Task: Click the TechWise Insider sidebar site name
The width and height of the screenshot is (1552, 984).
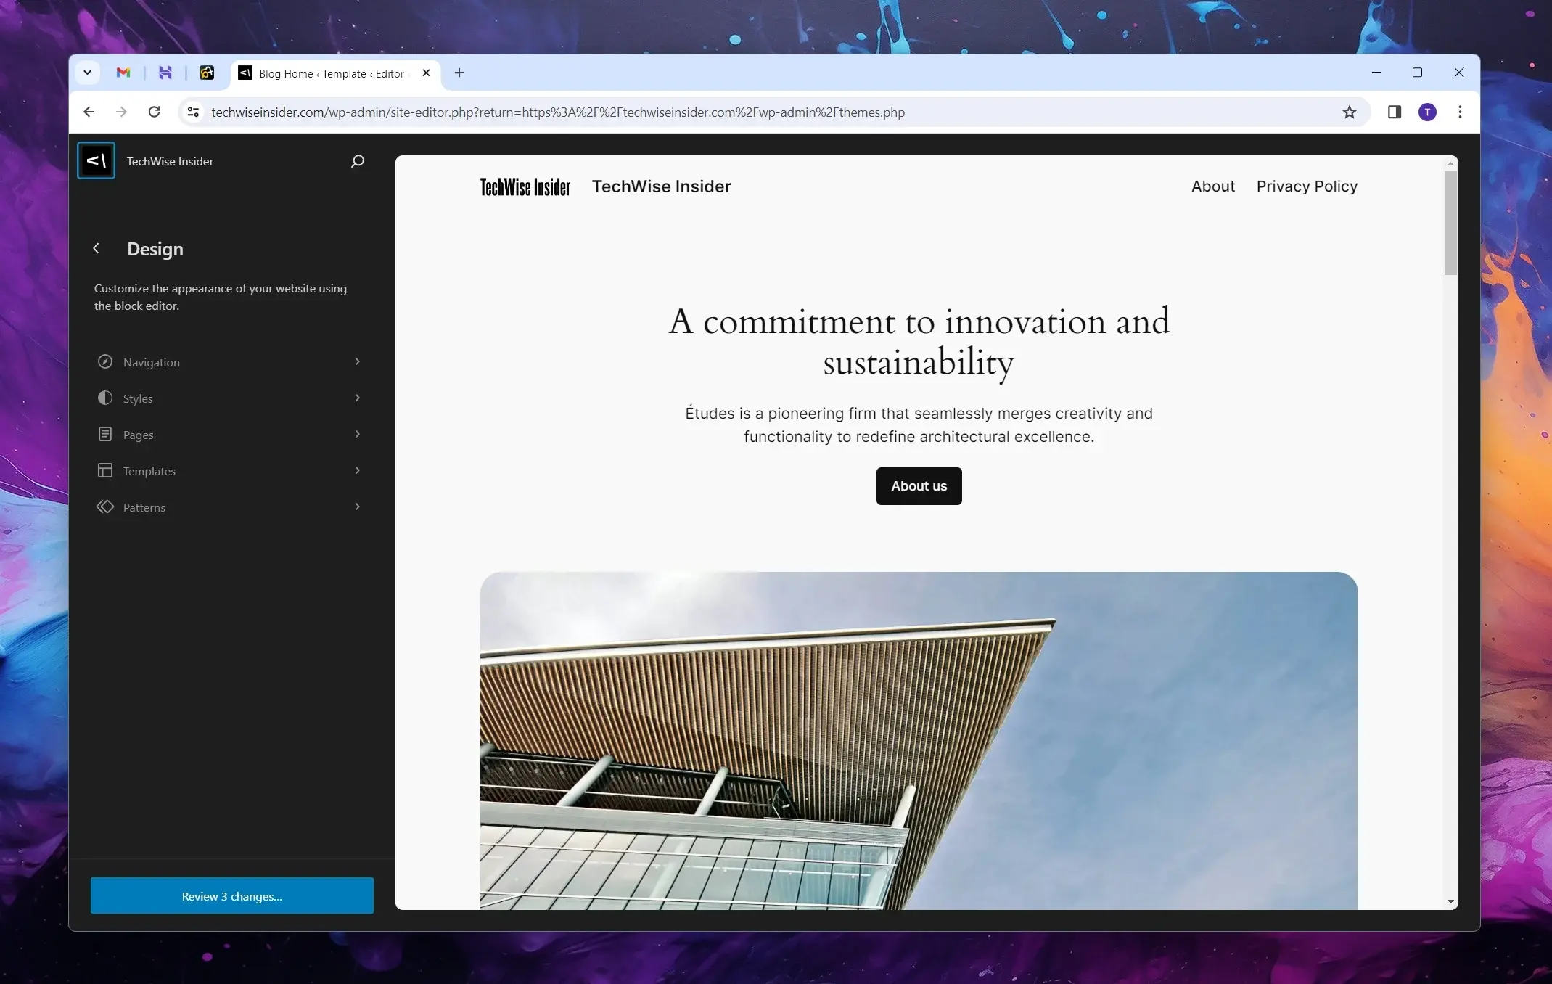Action: (170, 161)
